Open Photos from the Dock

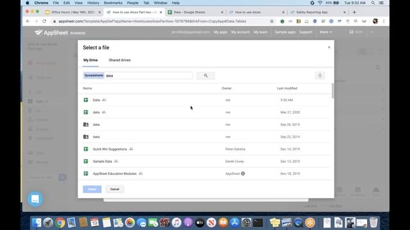tap(129, 223)
